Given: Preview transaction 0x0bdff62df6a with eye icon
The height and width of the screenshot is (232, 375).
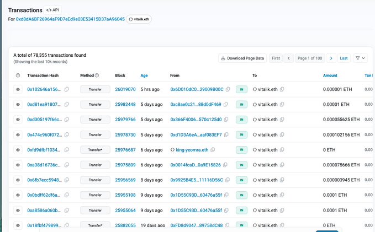Looking at the screenshot, I should click(x=18, y=195).
